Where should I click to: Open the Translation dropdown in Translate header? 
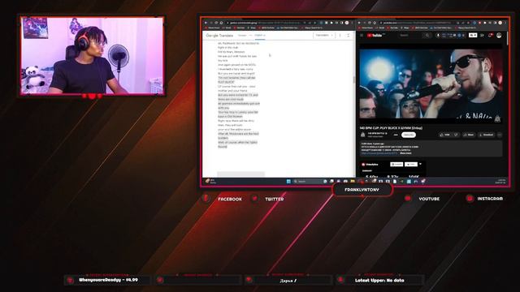pos(324,35)
